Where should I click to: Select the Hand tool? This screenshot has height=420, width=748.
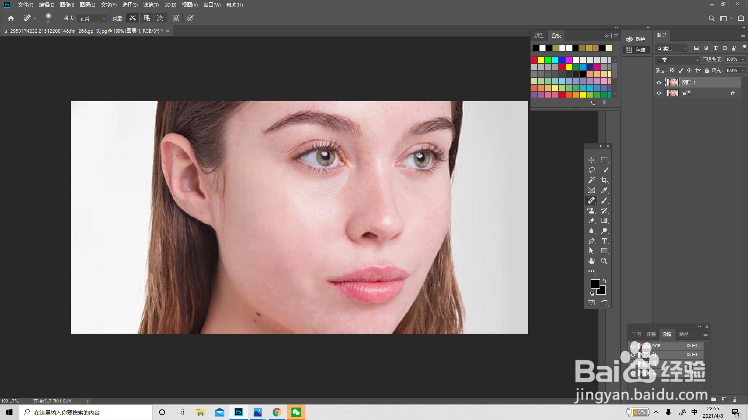pos(591,261)
